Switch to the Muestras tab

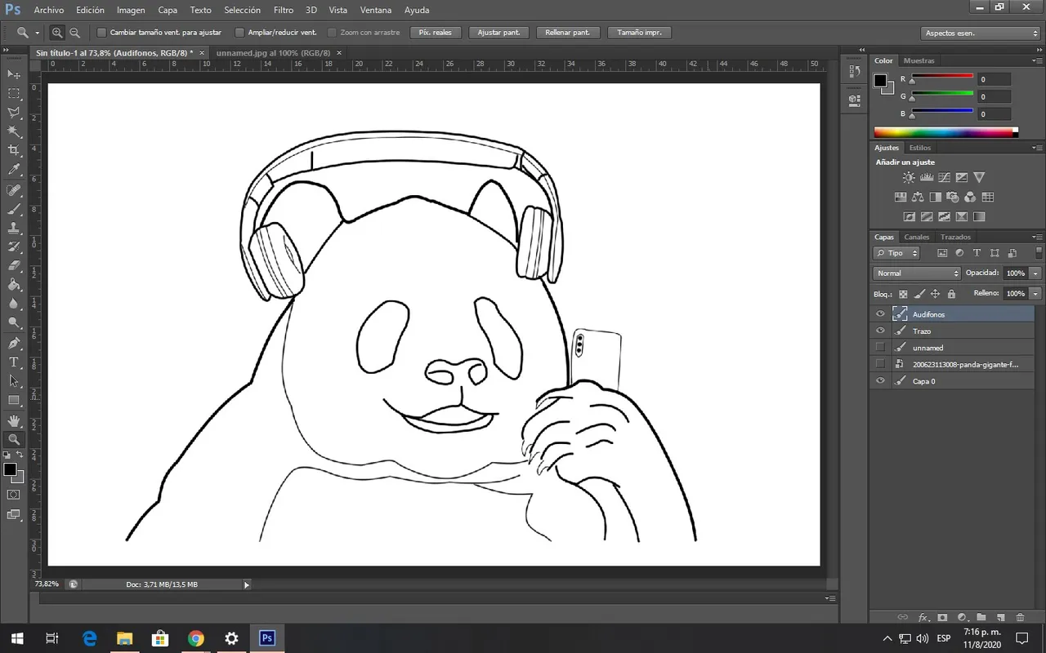(919, 60)
